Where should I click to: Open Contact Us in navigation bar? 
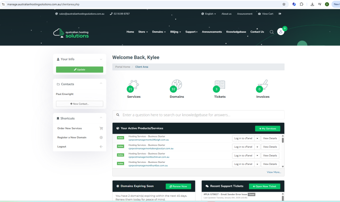[257, 32]
